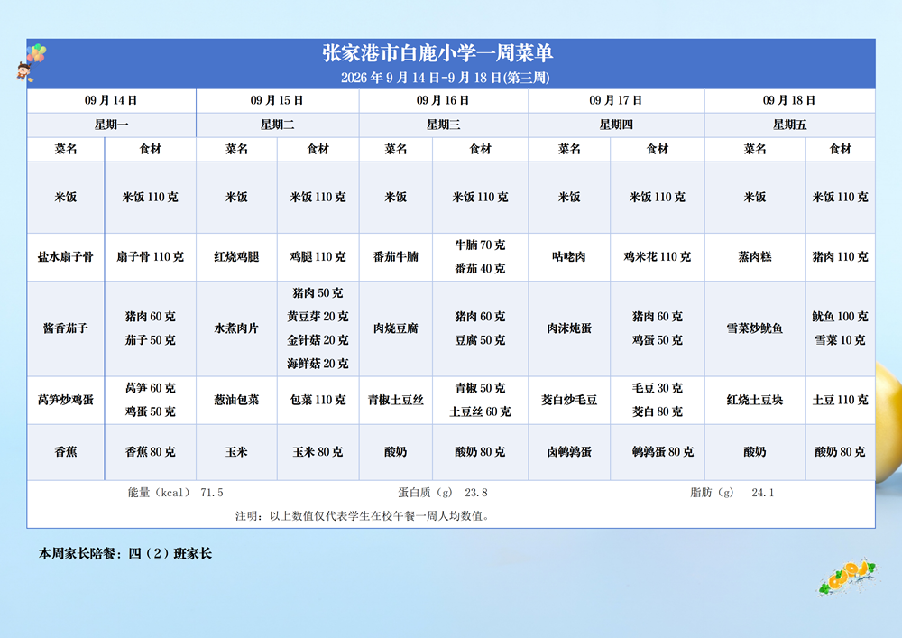Click the ingredient 茄子 50克
This screenshot has height=638, width=902.
pyautogui.click(x=150, y=340)
